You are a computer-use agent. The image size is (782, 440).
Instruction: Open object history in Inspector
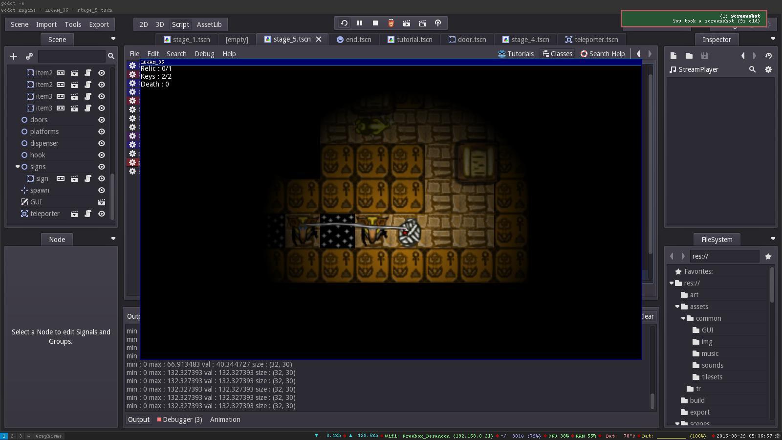pyautogui.click(x=768, y=56)
